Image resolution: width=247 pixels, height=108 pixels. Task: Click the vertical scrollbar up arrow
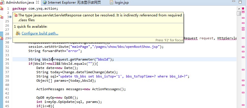click(239, 9)
